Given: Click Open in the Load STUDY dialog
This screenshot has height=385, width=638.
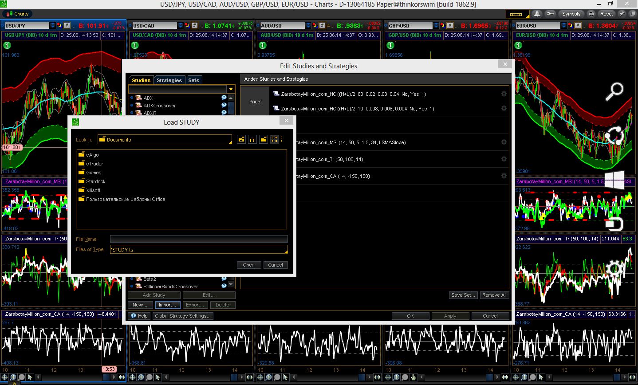Looking at the screenshot, I should click(248, 265).
